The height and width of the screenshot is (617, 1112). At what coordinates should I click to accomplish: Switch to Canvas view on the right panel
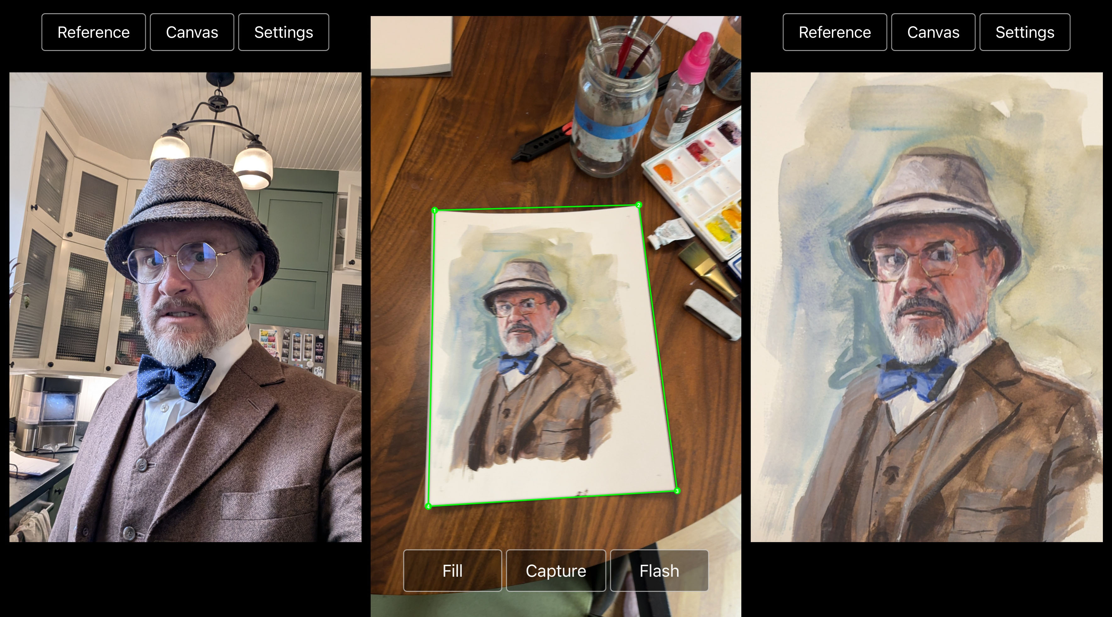point(933,31)
